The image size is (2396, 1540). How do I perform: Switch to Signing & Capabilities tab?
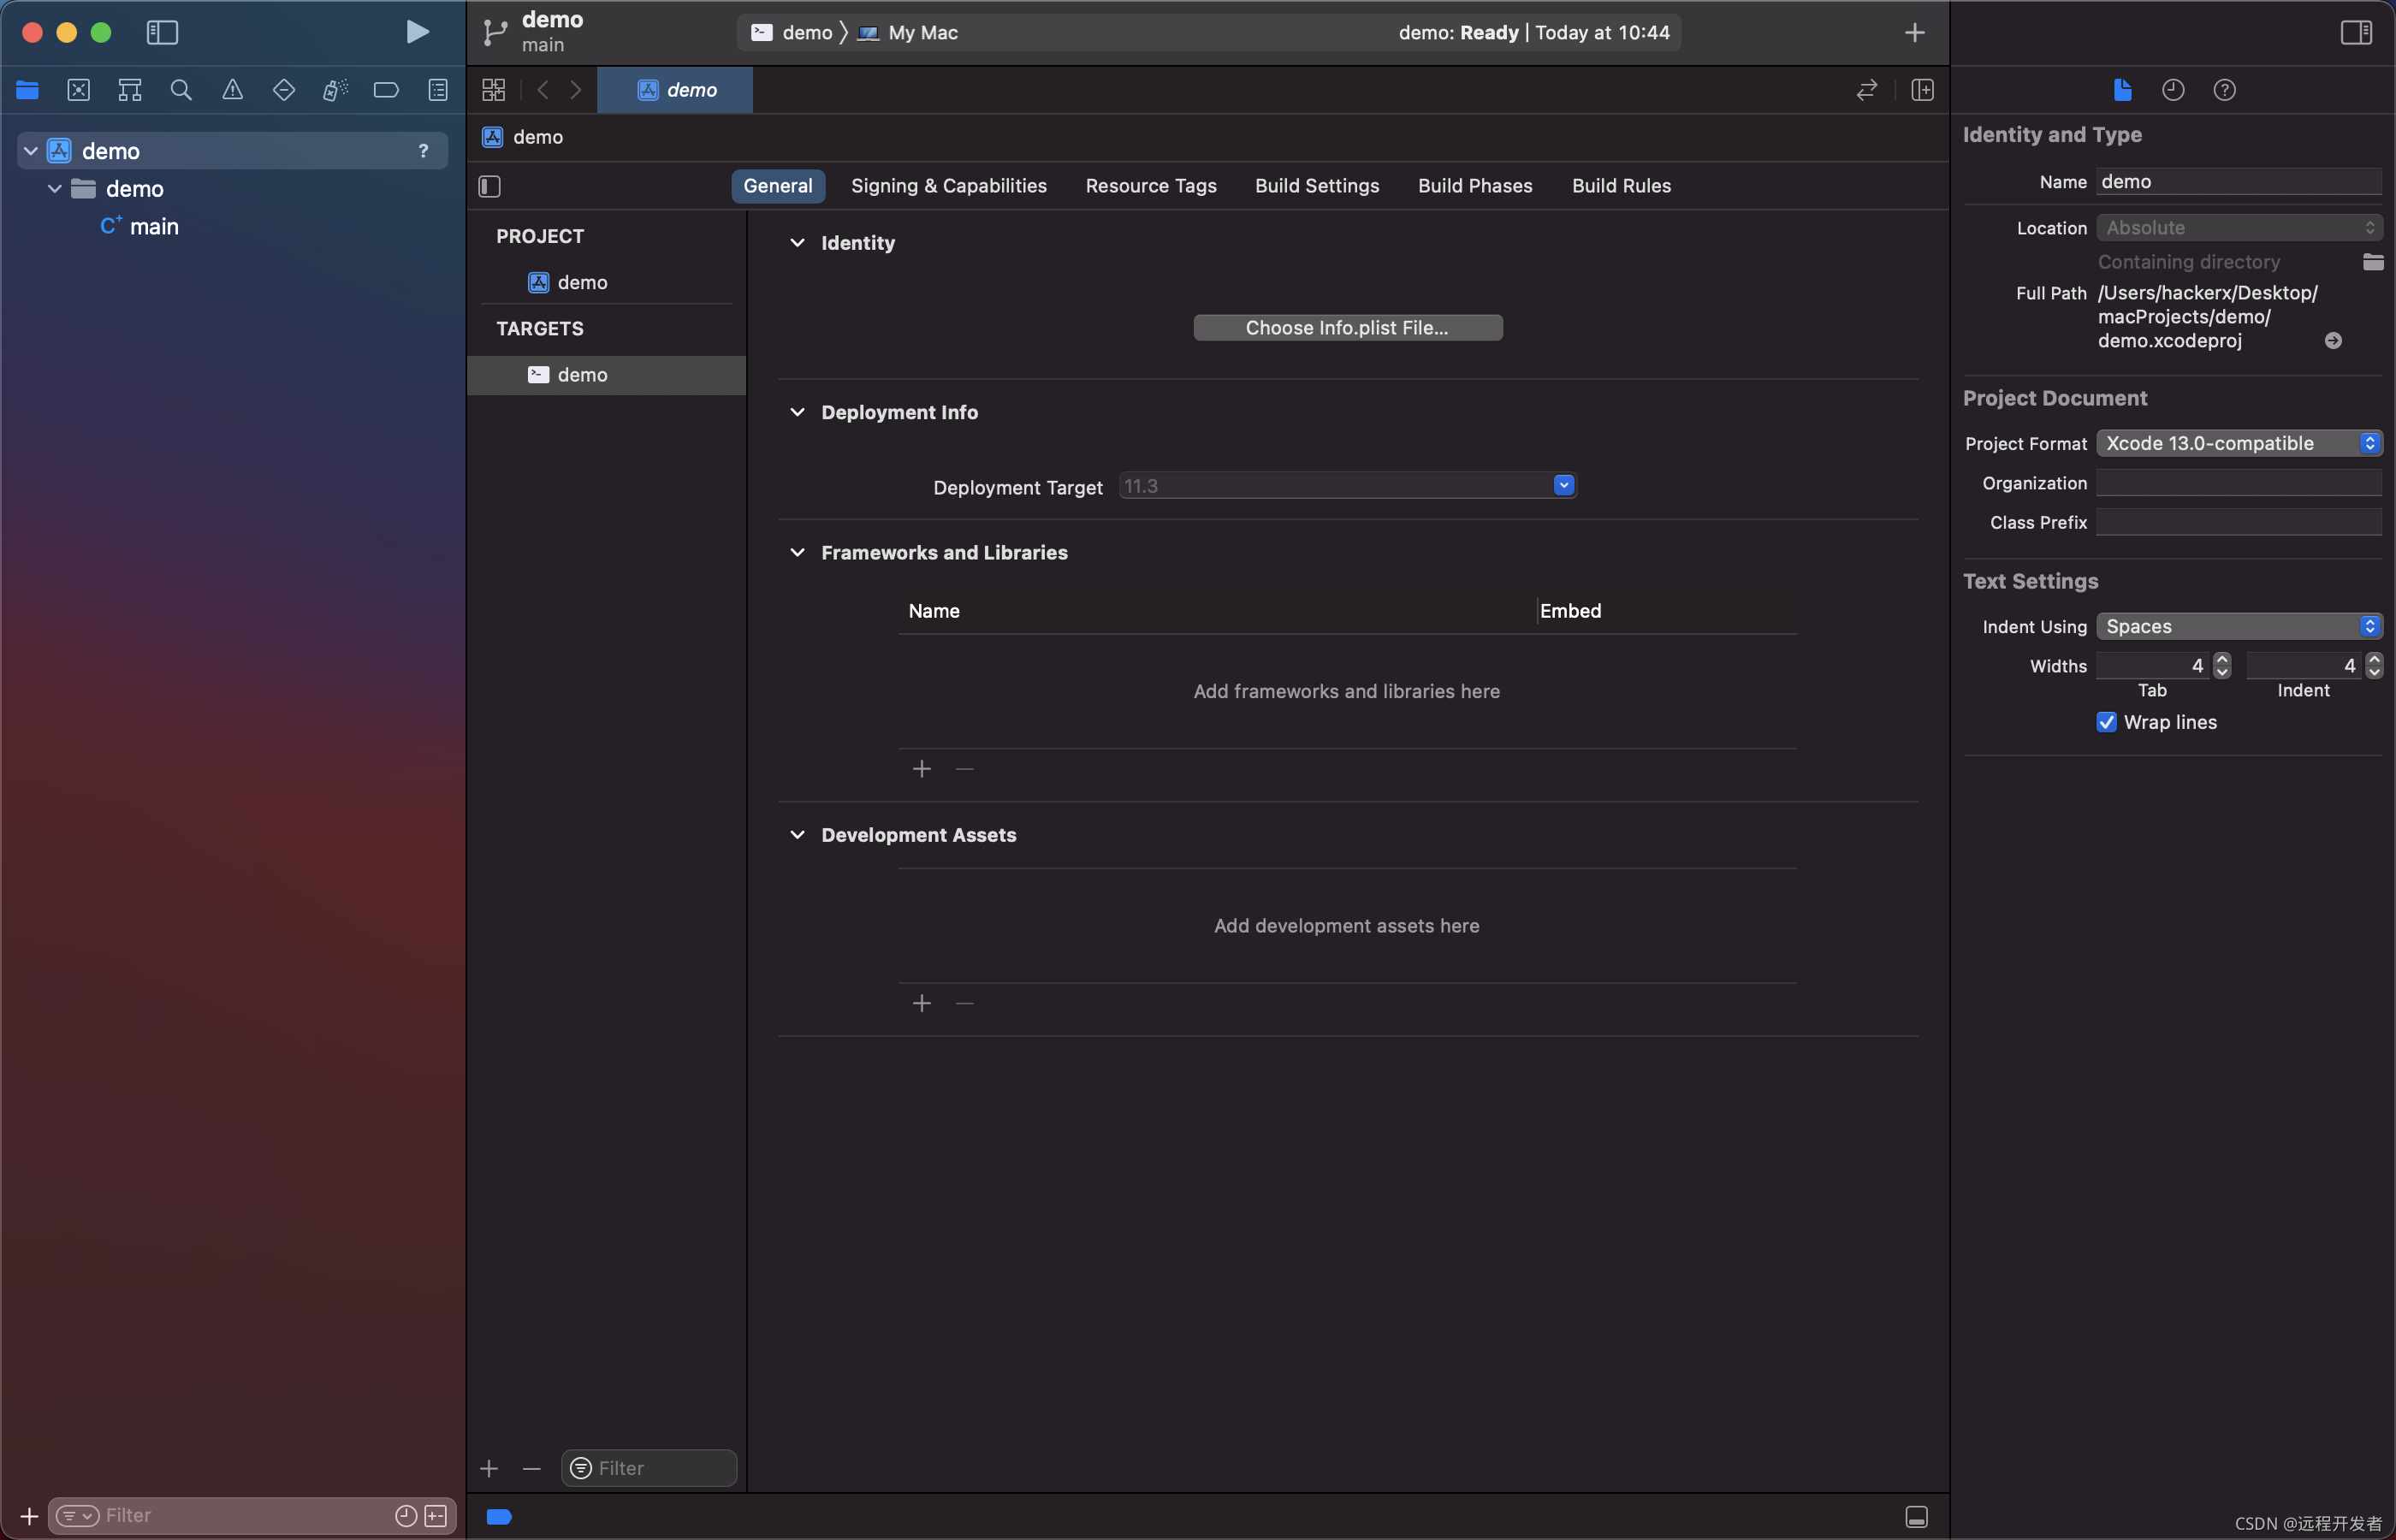(949, 186)
